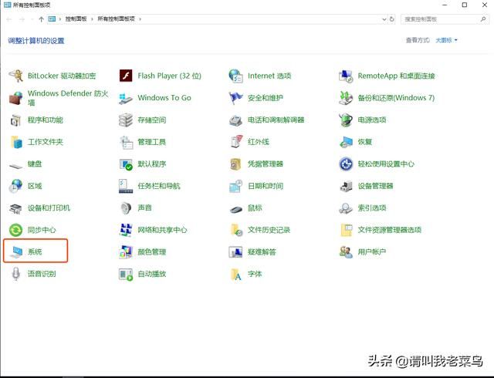This screenshot has width=494, height=378.
Task: Open the 系统 computer icon
Action: [x=16, y=252]
